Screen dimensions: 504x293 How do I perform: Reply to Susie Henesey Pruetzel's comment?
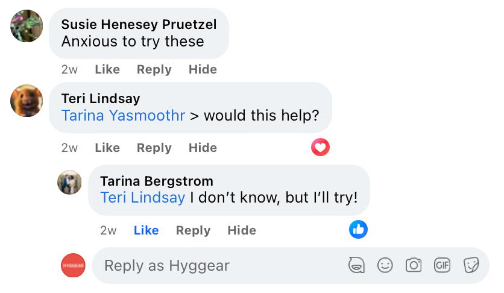[154, 69]
